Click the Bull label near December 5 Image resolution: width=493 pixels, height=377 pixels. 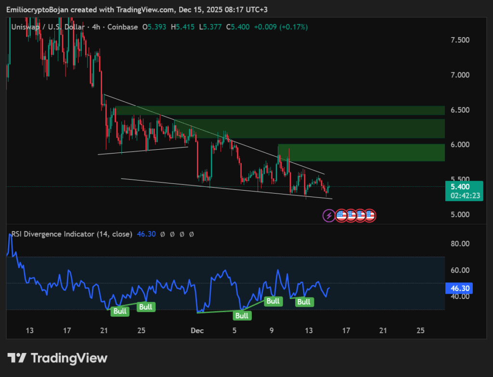click(242, 316)
